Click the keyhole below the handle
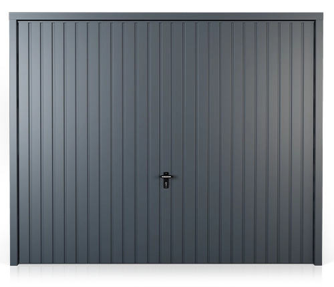The image size is (334, 287). pyautogui.click(x=166, y=184)
